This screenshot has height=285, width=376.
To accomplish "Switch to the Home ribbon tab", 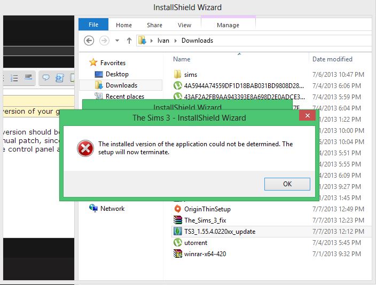I will tap(124, 25).
